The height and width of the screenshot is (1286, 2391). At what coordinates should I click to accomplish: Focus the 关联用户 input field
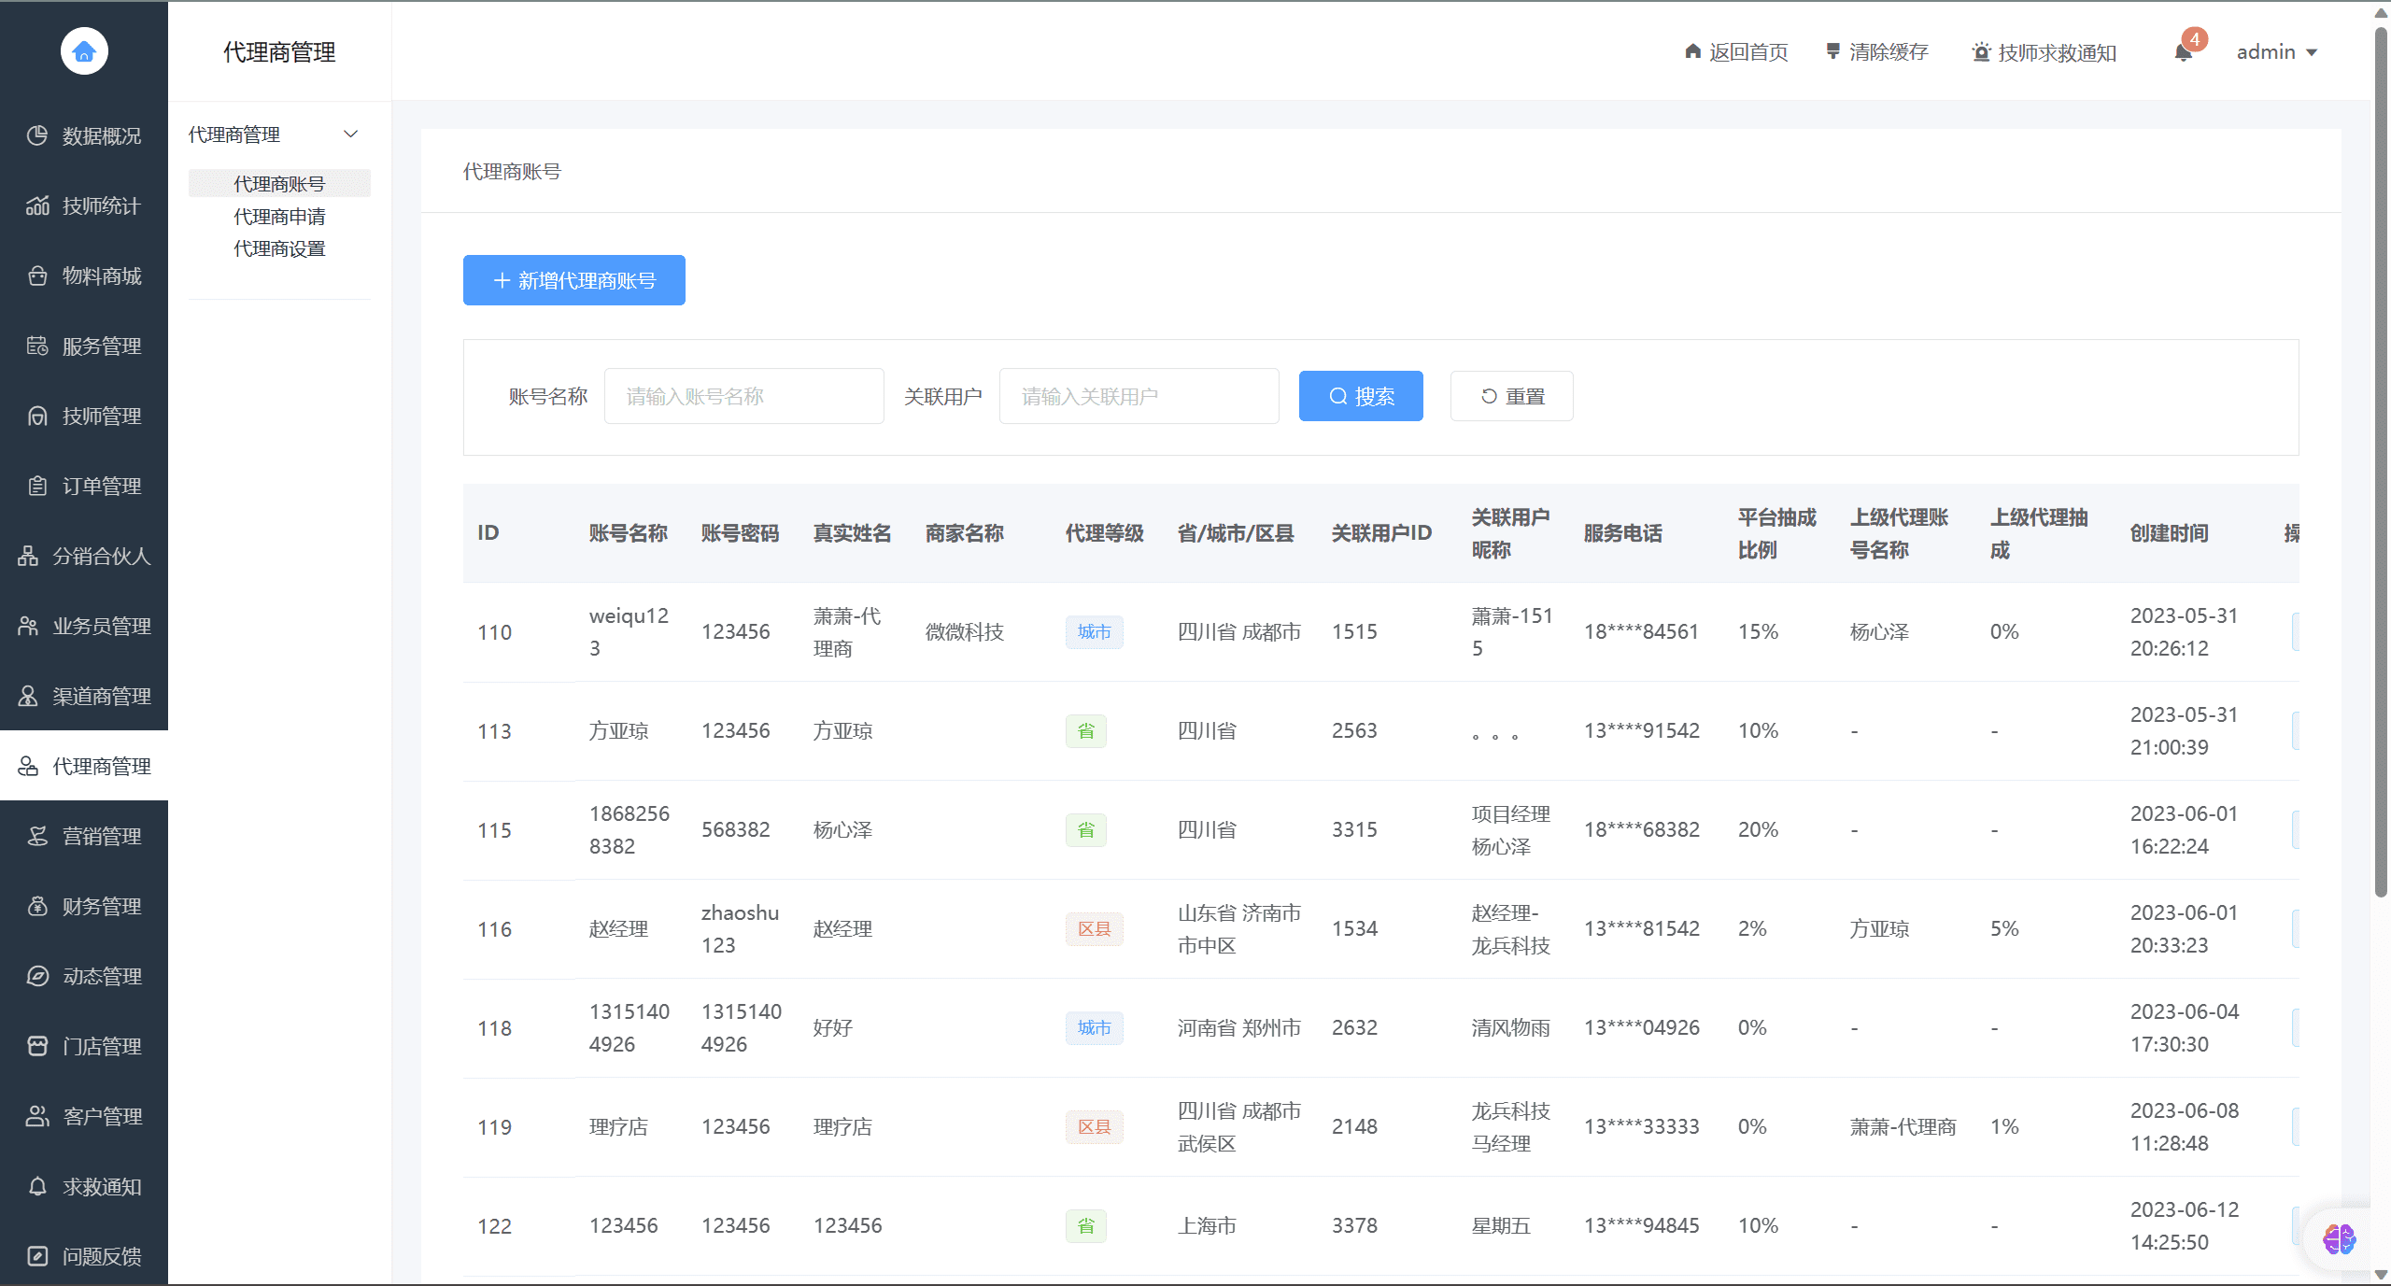tap(1139, 396)
